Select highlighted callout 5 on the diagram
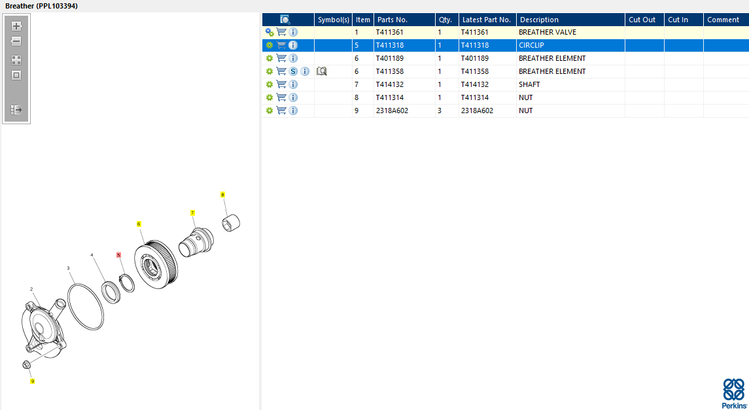 (x=119, y=255)
